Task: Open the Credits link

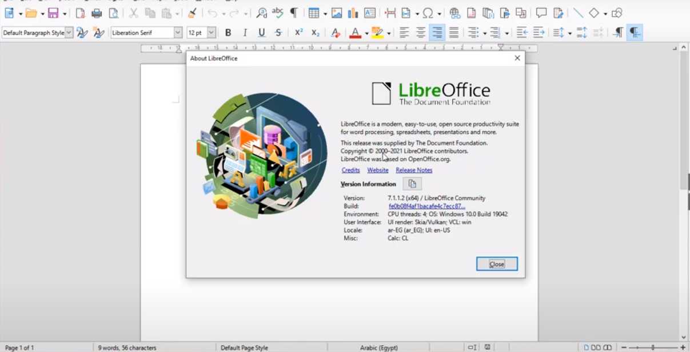Action: pos(350,170)
